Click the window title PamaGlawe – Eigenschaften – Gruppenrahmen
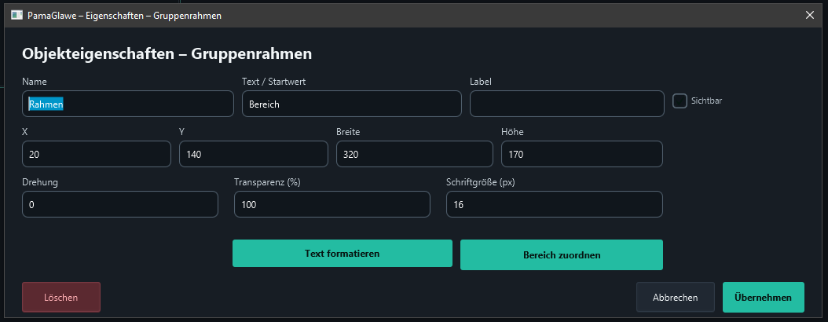The width and height of the screenshot is (828, 322). [125, 16]
